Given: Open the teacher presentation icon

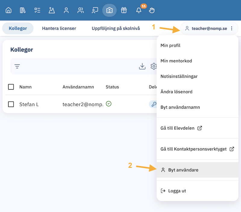Looking at the screenshot, I should coord(95,11).
